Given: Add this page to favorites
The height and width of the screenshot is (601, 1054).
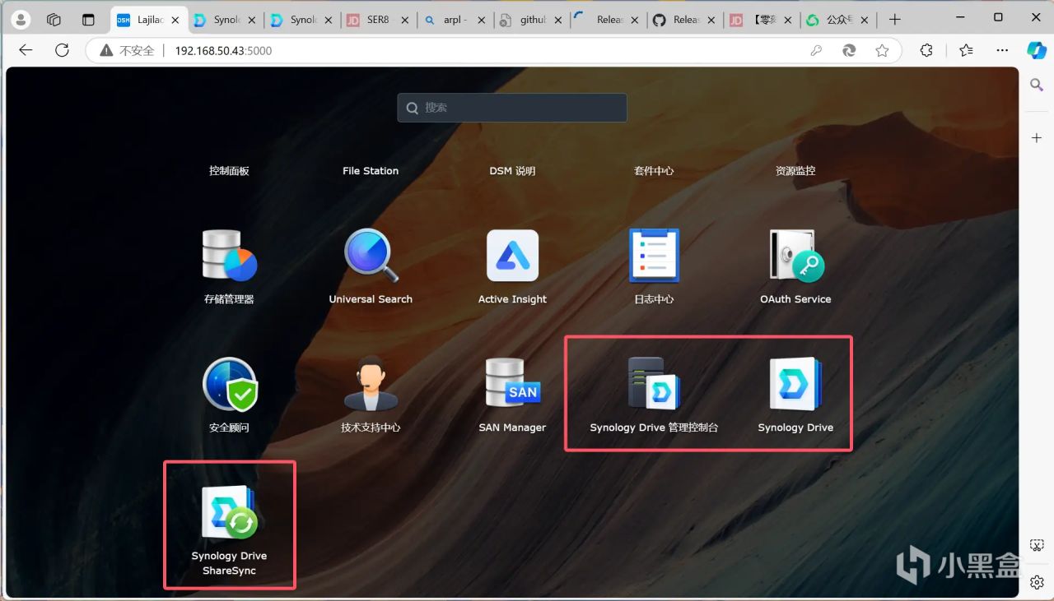Looking at the screenshot, I should pyautogui.click(x=882, y=50).
